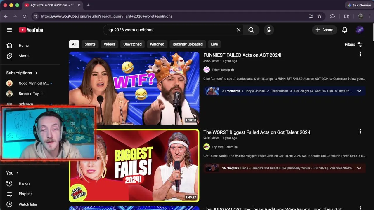
Task: Click the Create button
Action: tap(324, 30)
